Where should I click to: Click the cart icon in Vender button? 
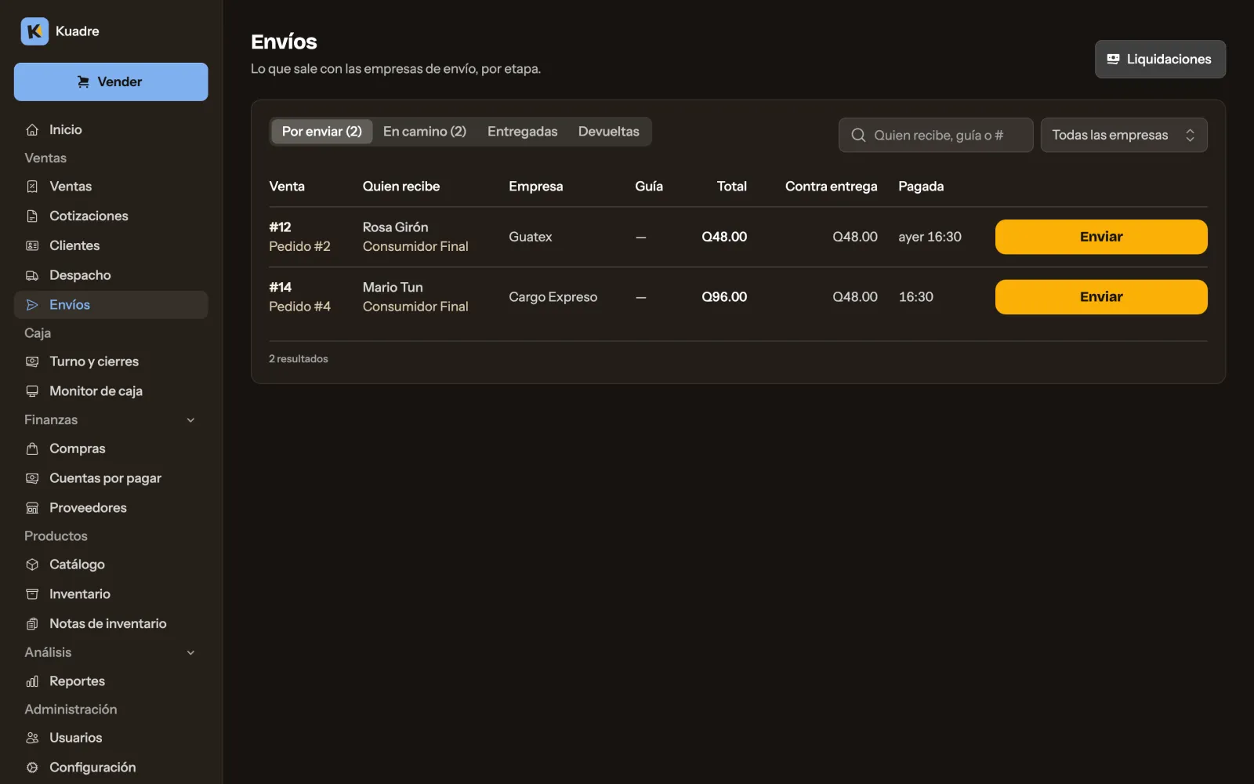[83, 82]
